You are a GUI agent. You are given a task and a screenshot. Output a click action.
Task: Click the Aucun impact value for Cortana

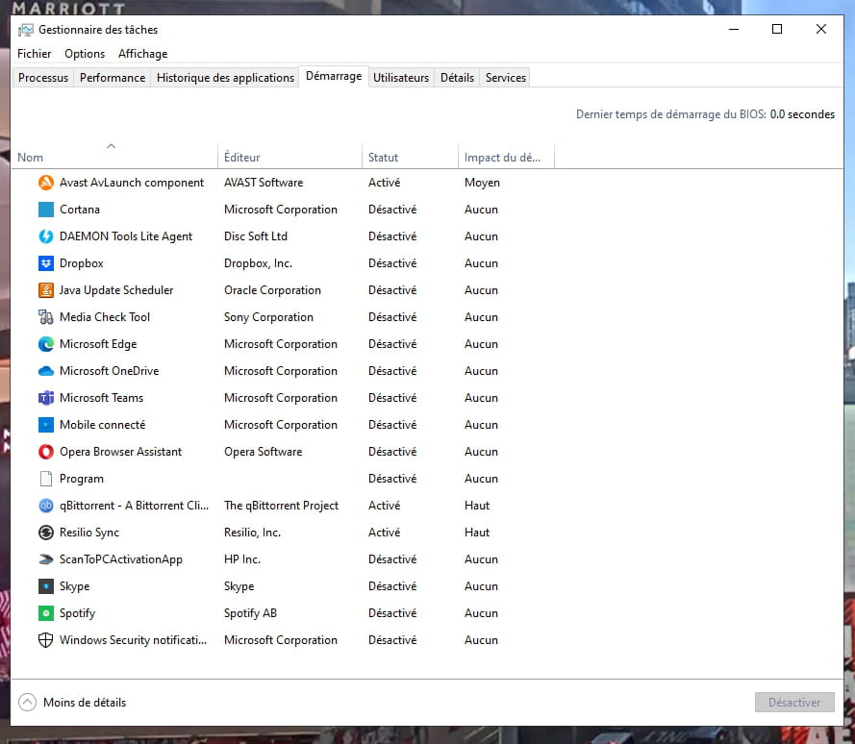click(x=482, y=210)
